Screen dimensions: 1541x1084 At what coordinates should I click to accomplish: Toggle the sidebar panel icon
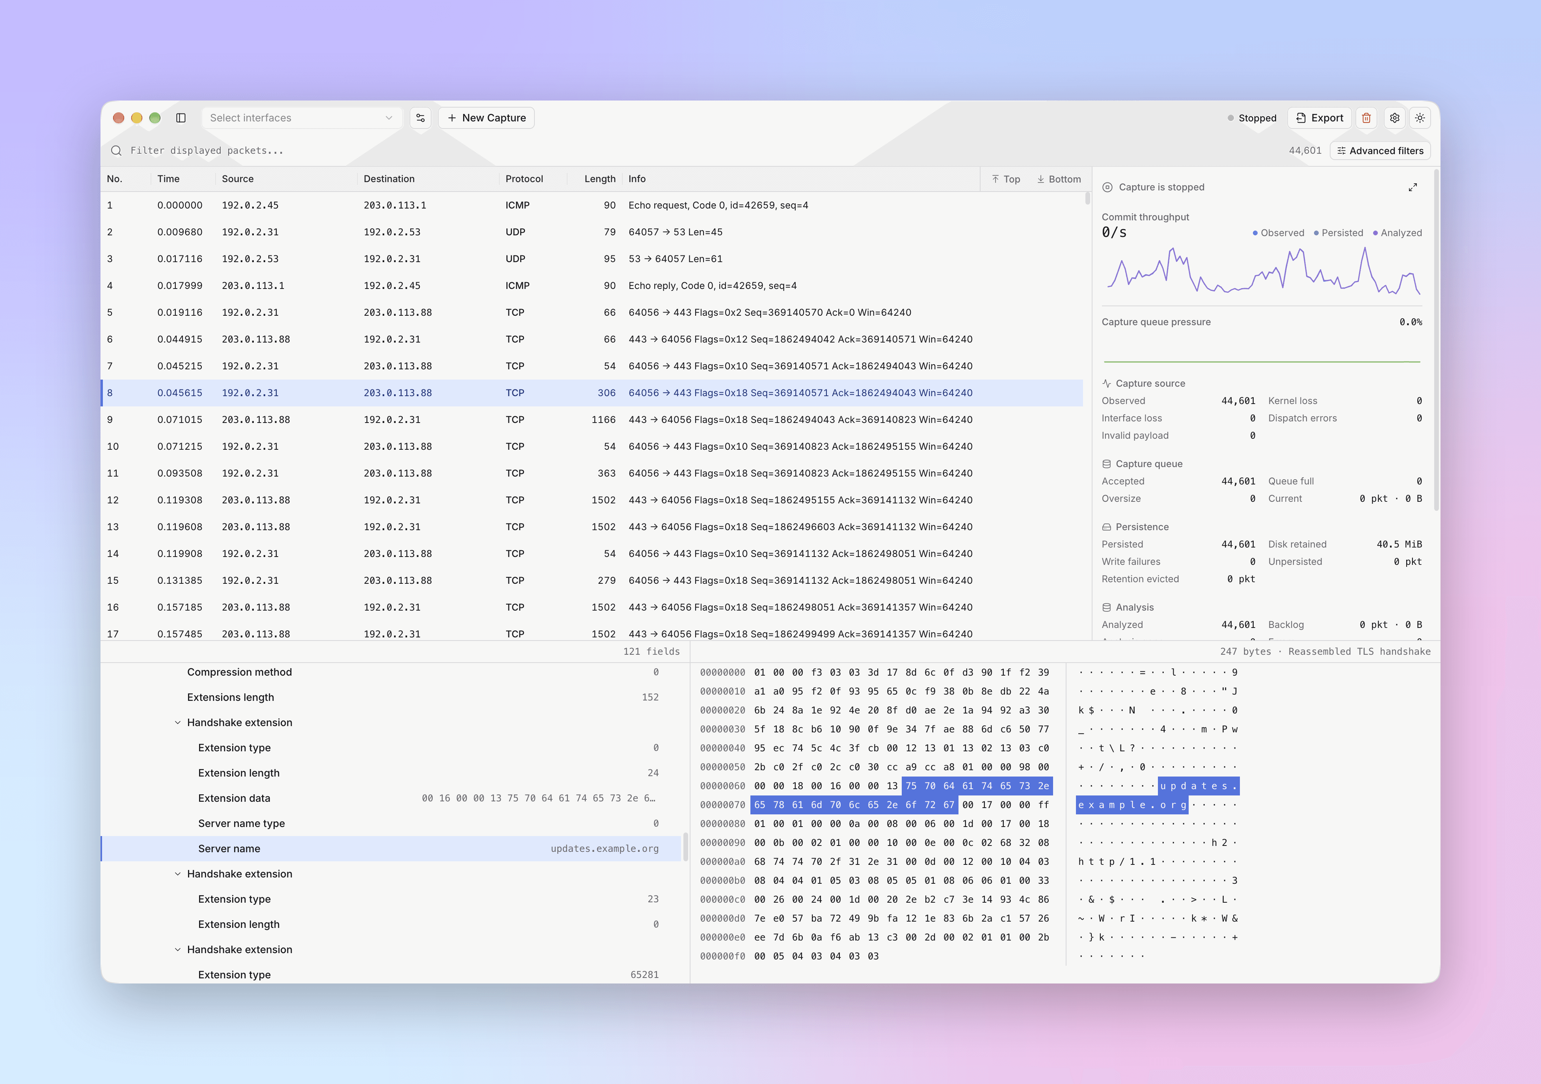click(x=181, y=118)
